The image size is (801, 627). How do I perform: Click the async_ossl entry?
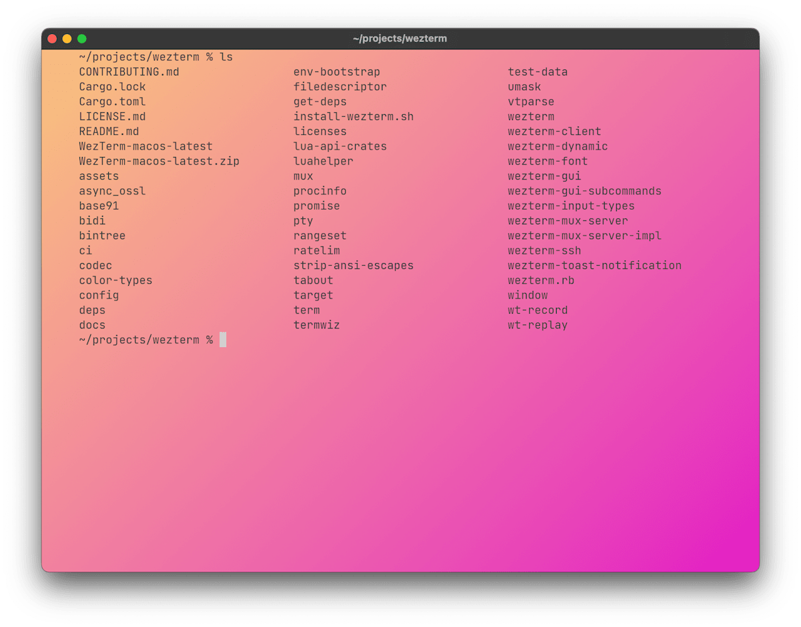click(x=112, y=191)
